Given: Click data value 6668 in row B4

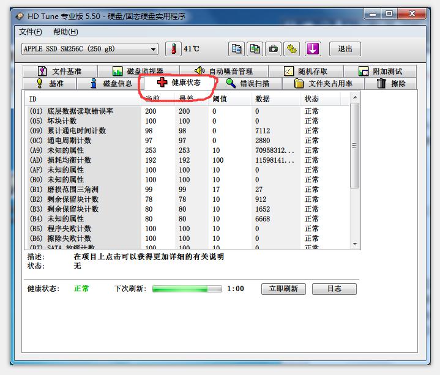Looking at the screenshot, I should point(263,219).
